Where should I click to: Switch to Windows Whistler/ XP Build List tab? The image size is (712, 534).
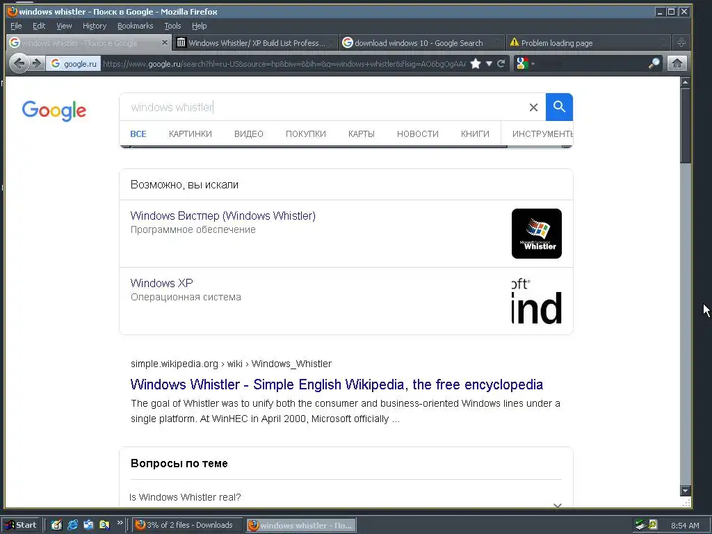(255, 42)
